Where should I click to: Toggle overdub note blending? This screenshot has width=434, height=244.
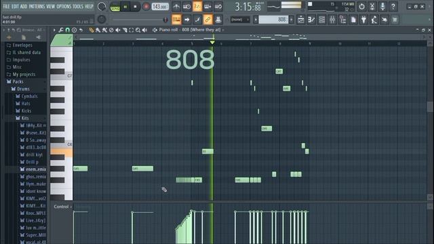(208, 6)
